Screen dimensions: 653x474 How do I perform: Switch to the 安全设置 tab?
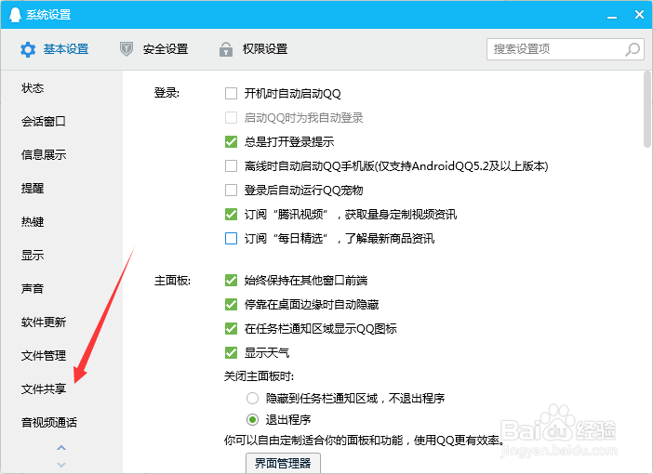click(x=153, y=49)
